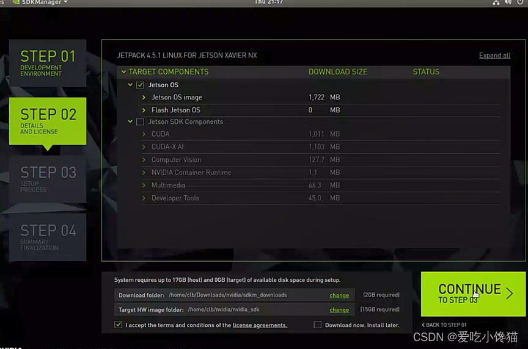Select Step 02 Details and License

pos(48,121)
